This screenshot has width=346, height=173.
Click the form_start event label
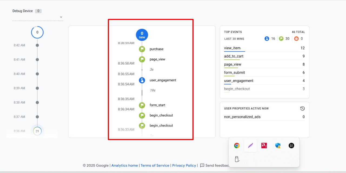click(157, 105)
